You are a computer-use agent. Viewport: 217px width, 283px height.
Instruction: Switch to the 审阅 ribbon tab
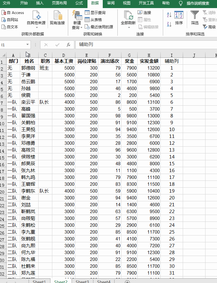(111, 3)
